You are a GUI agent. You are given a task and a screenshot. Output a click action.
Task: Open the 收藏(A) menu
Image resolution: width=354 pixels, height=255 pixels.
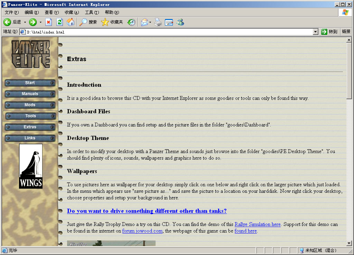pos(72,12)
